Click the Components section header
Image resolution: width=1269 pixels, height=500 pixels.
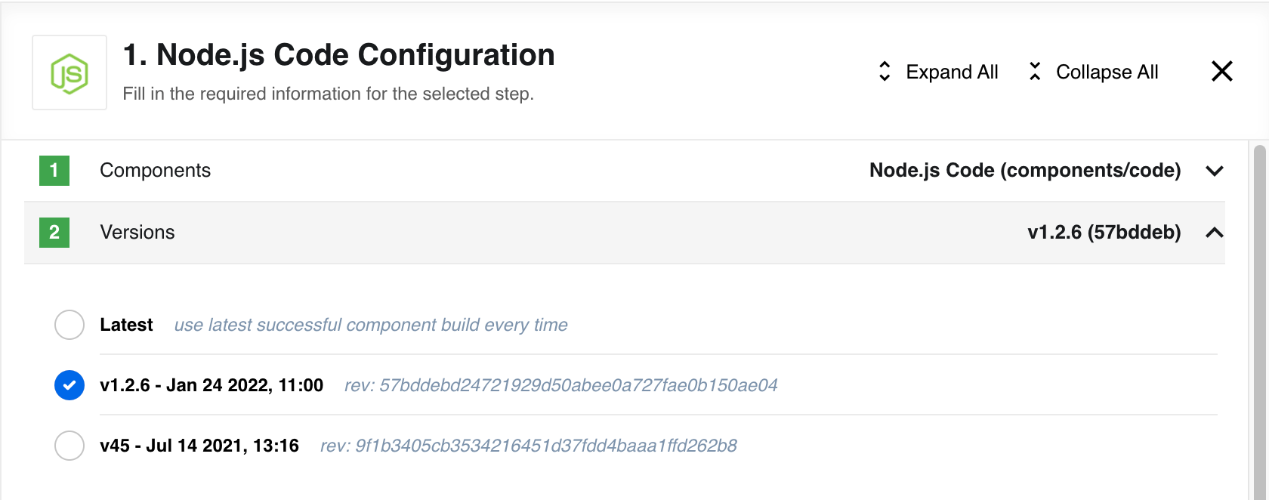[625, 171]
